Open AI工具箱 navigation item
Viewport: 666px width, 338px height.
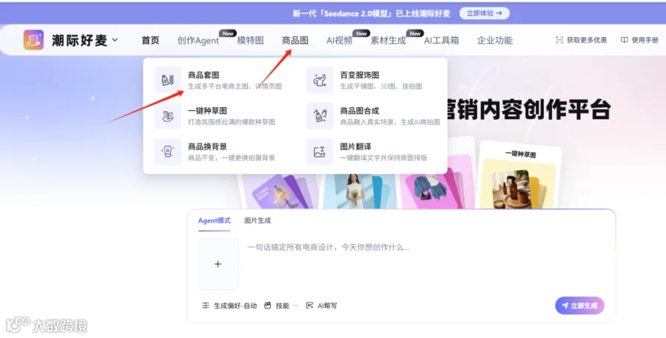click(x=441, y=41)
